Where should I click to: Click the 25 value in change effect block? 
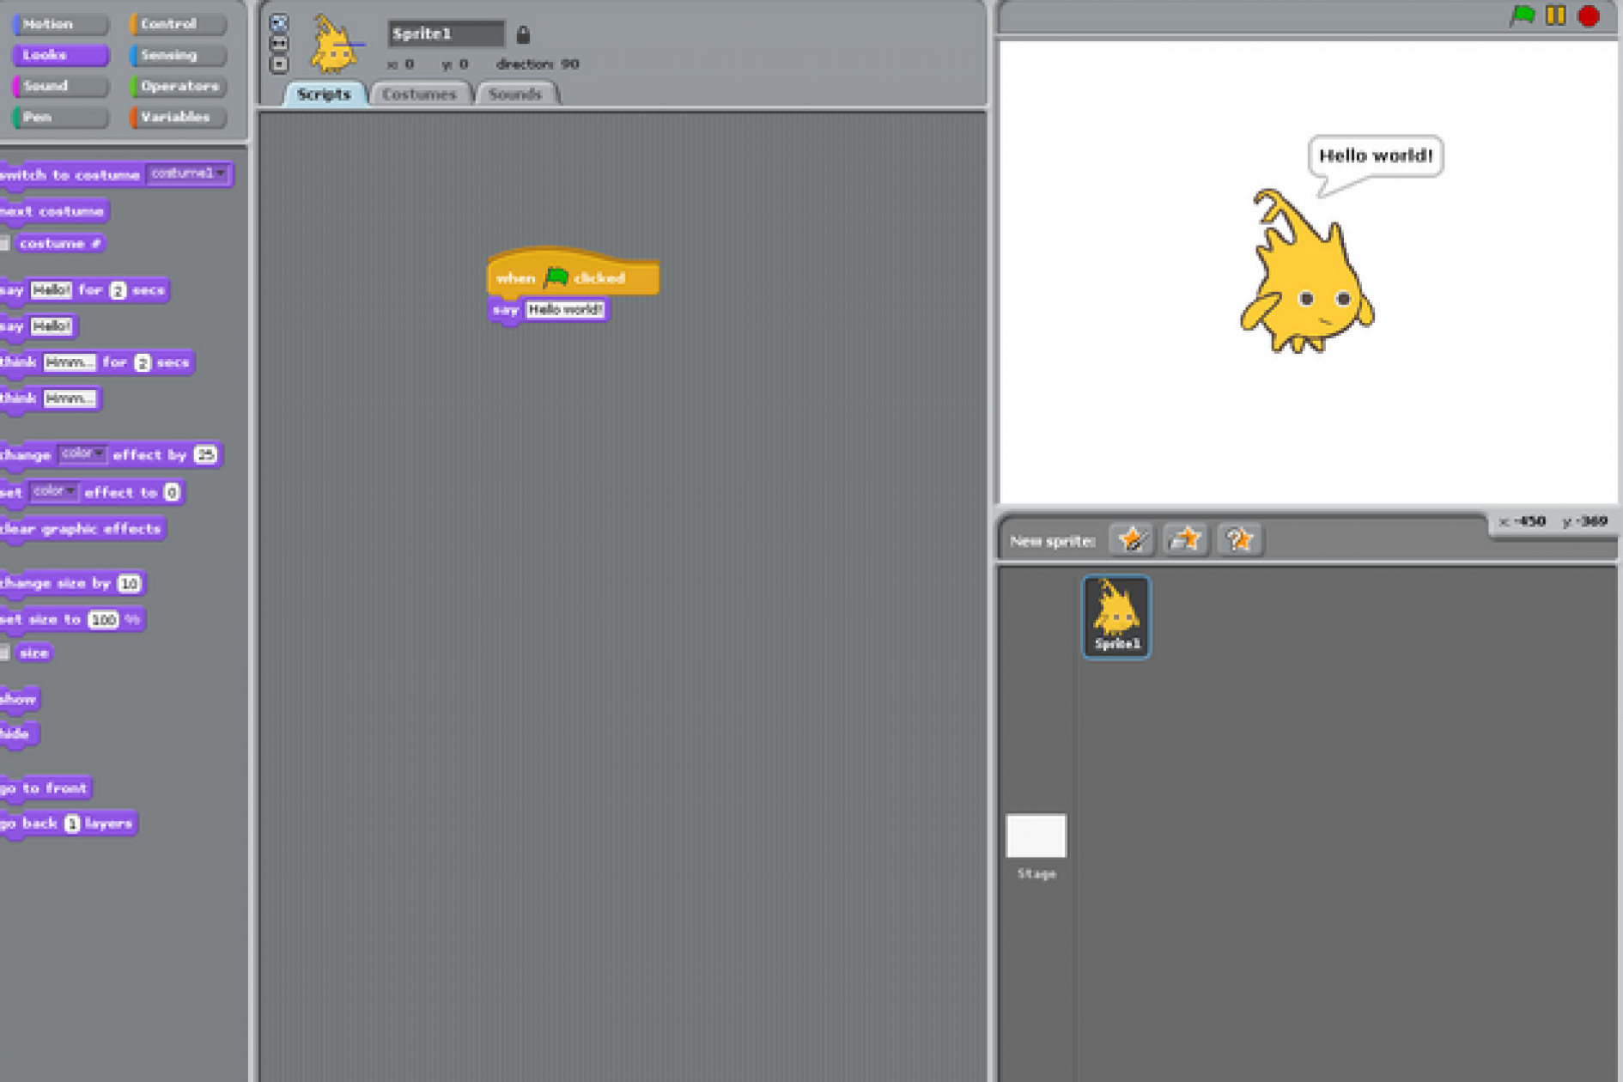pos(205,455)
